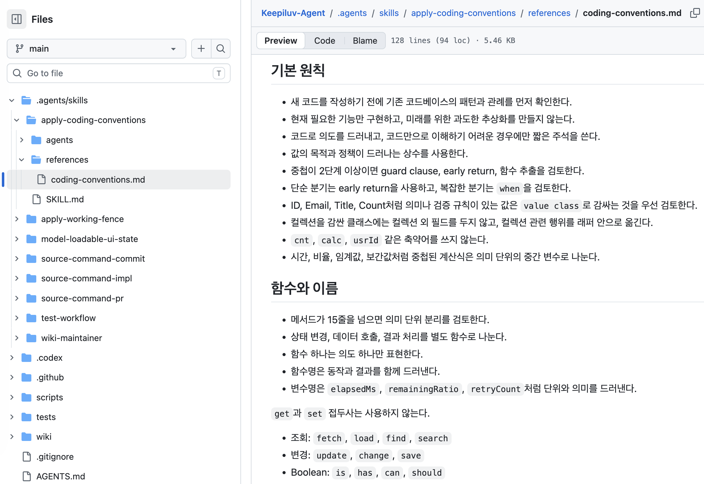
Task: Click the agents folder icon
Action: click(x=36, y=140)
